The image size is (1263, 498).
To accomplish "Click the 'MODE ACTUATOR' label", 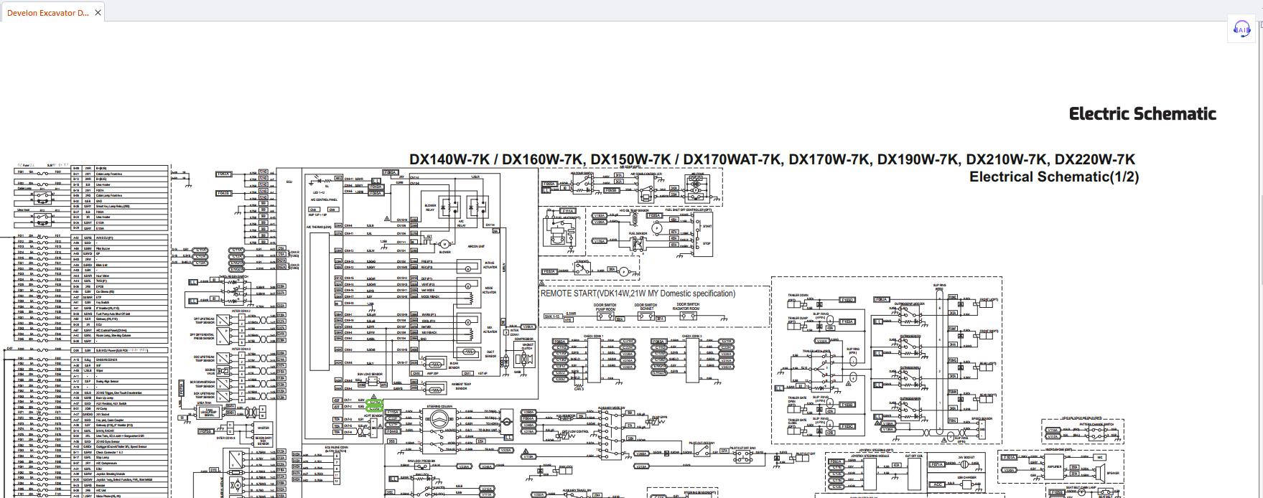I will click(x=490, y=292).
